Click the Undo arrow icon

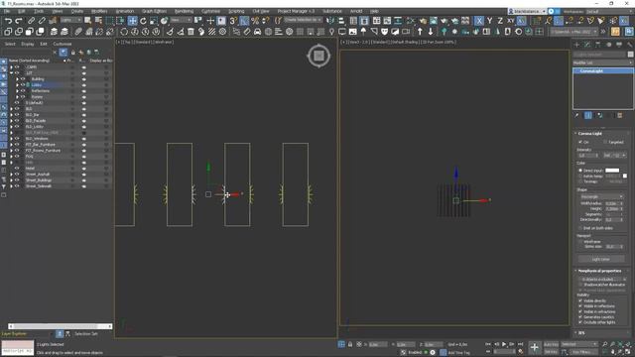(x=8, y=21)
